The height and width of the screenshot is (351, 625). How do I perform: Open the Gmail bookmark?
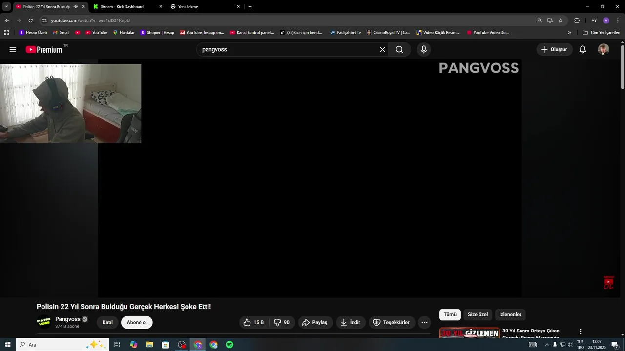pos(61,33)
